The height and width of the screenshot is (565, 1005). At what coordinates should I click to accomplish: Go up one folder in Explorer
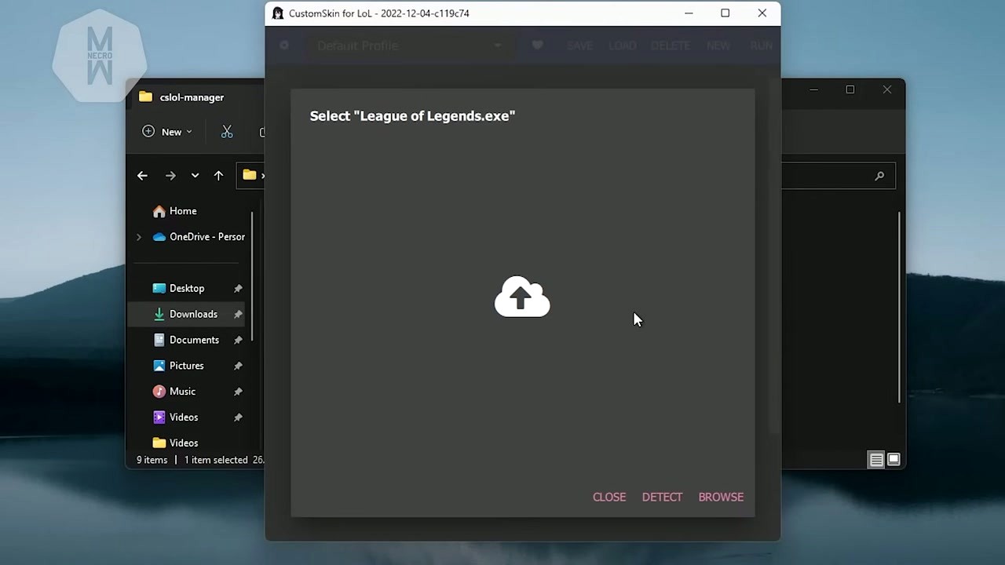point(218,176)
